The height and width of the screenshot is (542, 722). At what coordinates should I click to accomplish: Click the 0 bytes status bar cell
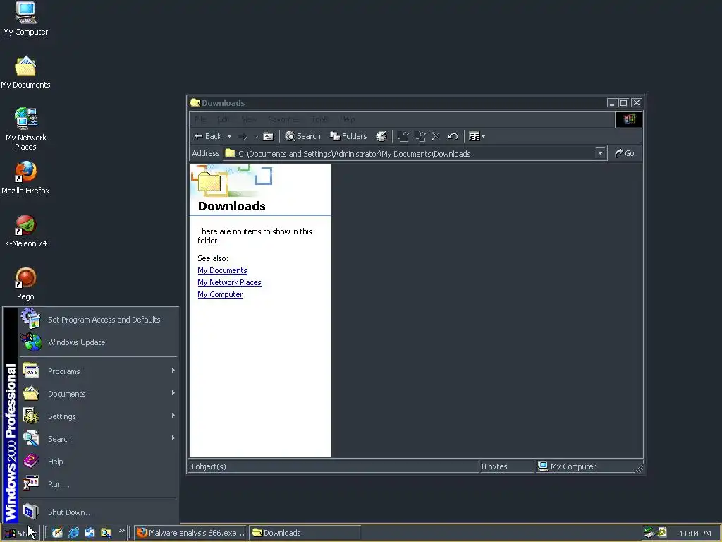(x=506, y=466)
